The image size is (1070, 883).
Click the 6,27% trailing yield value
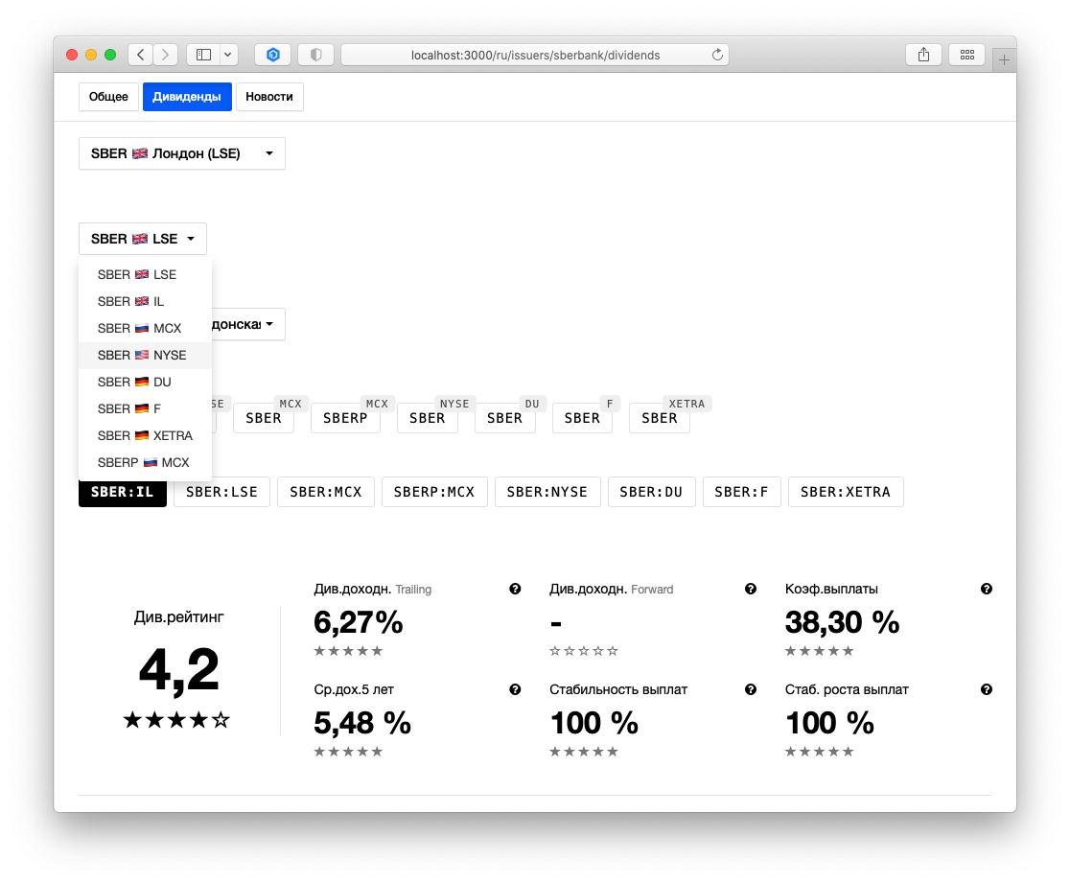point(359,622)
